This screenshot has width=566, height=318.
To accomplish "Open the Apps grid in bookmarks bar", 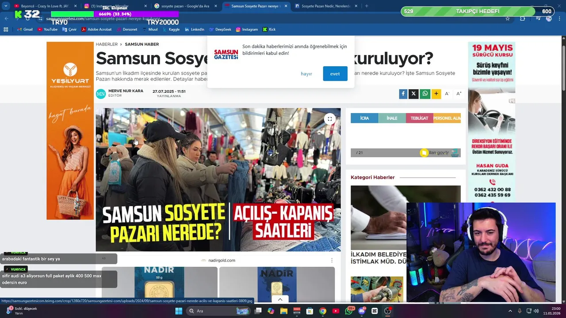I will tap(6, 30).
